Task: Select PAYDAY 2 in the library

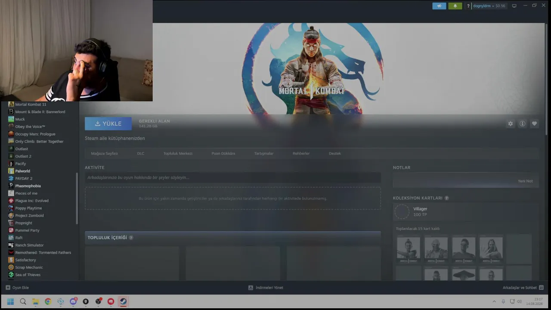Action: click(x=24, y=178)
